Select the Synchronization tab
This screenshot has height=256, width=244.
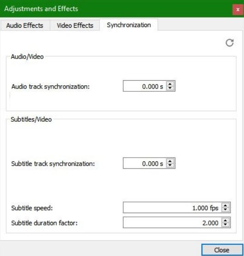tap(129, 25)
